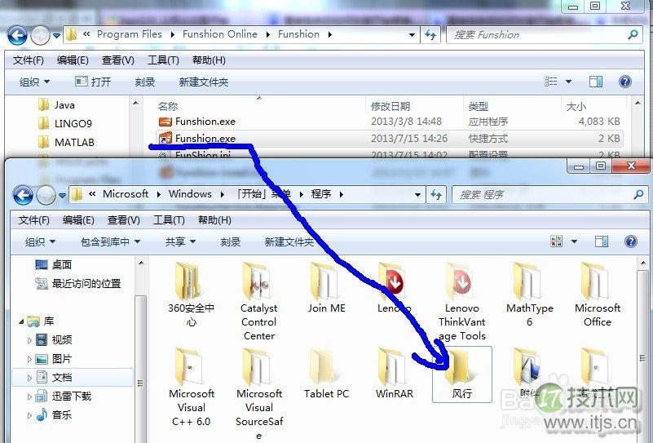Toggle preview pane in Funshion window
The image size is (653, 443).
click(596, 82)
